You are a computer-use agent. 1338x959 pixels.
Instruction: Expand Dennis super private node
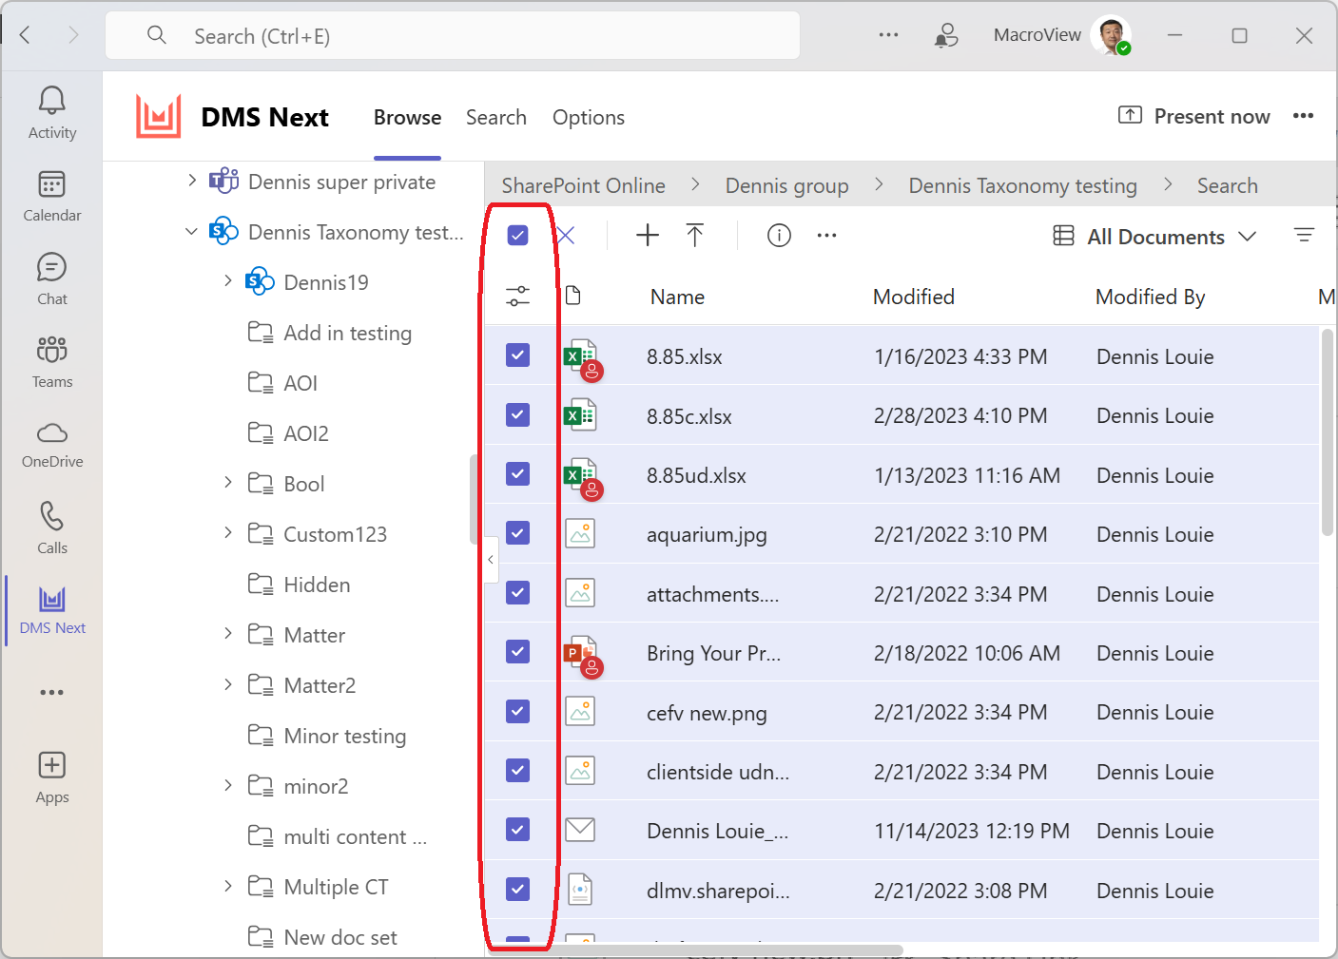tap(192, 181)
